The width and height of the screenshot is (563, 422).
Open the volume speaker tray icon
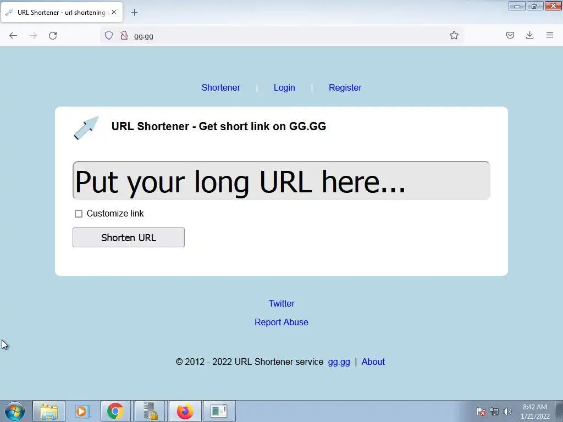click(x=507, y=412)
